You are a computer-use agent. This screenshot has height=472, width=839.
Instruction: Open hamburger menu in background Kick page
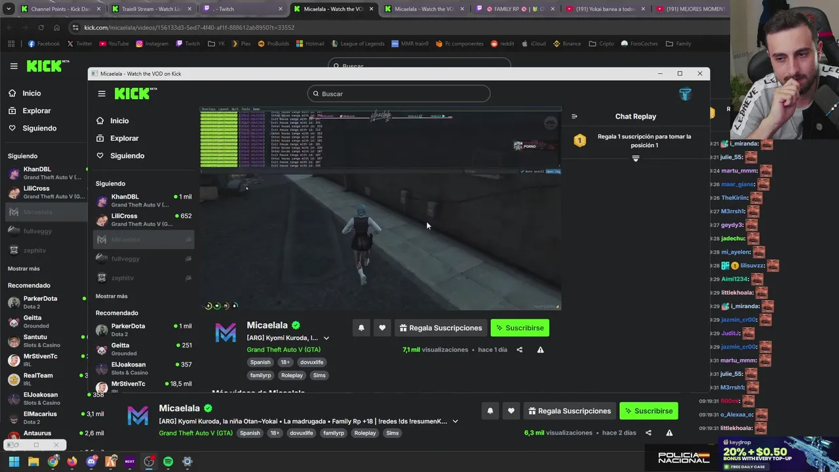pos(14,66)
